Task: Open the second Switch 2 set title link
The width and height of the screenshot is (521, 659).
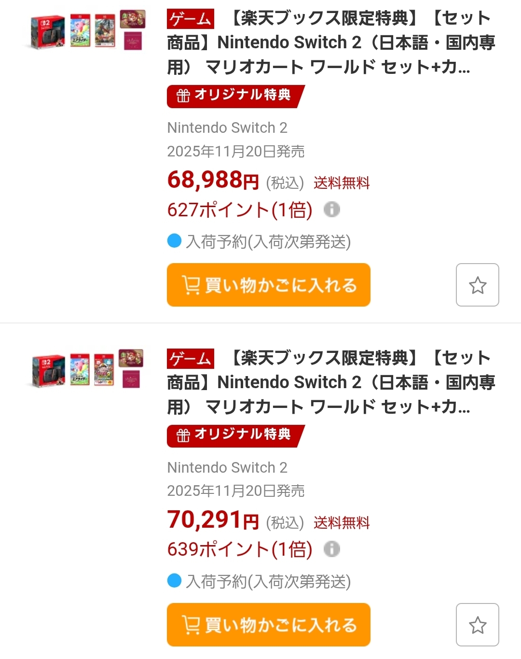Action: pyautogui.click(x=330, y=382)
